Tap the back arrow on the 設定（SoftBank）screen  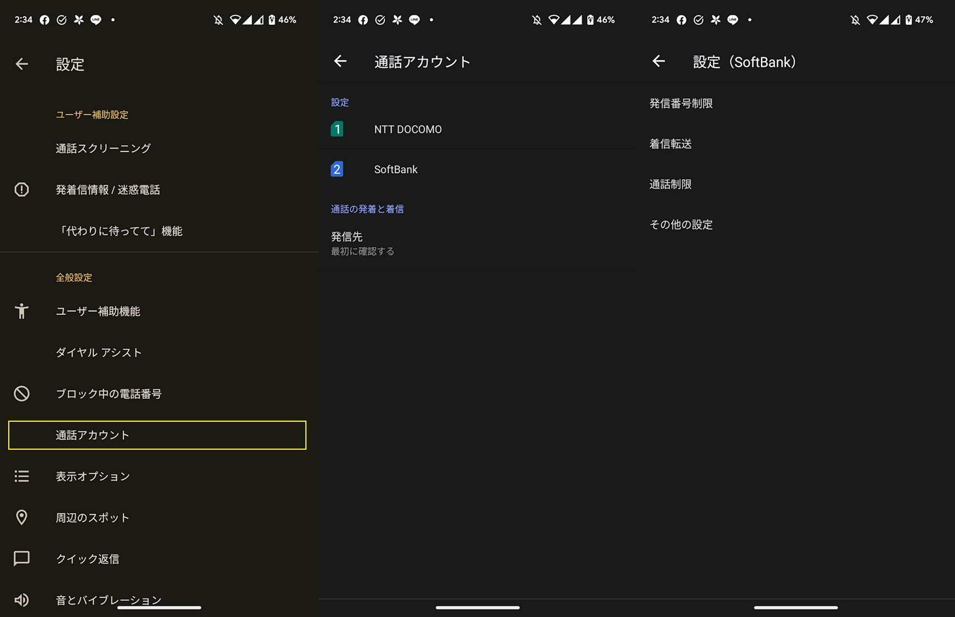coord(659,61)
